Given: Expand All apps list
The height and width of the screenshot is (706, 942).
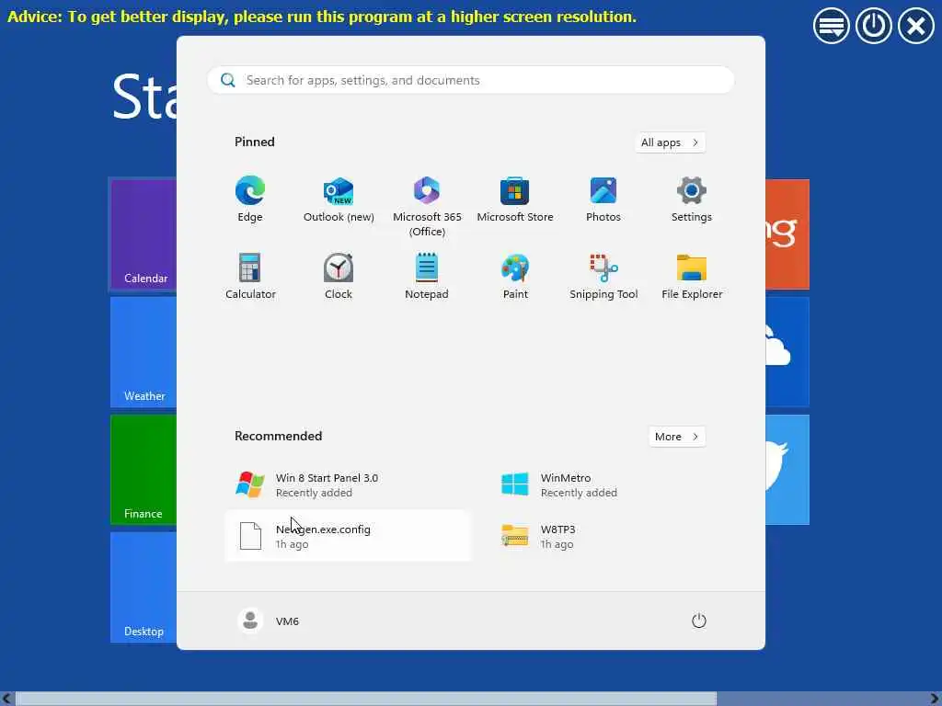Looking at the screenshot, I should (670, 142).
